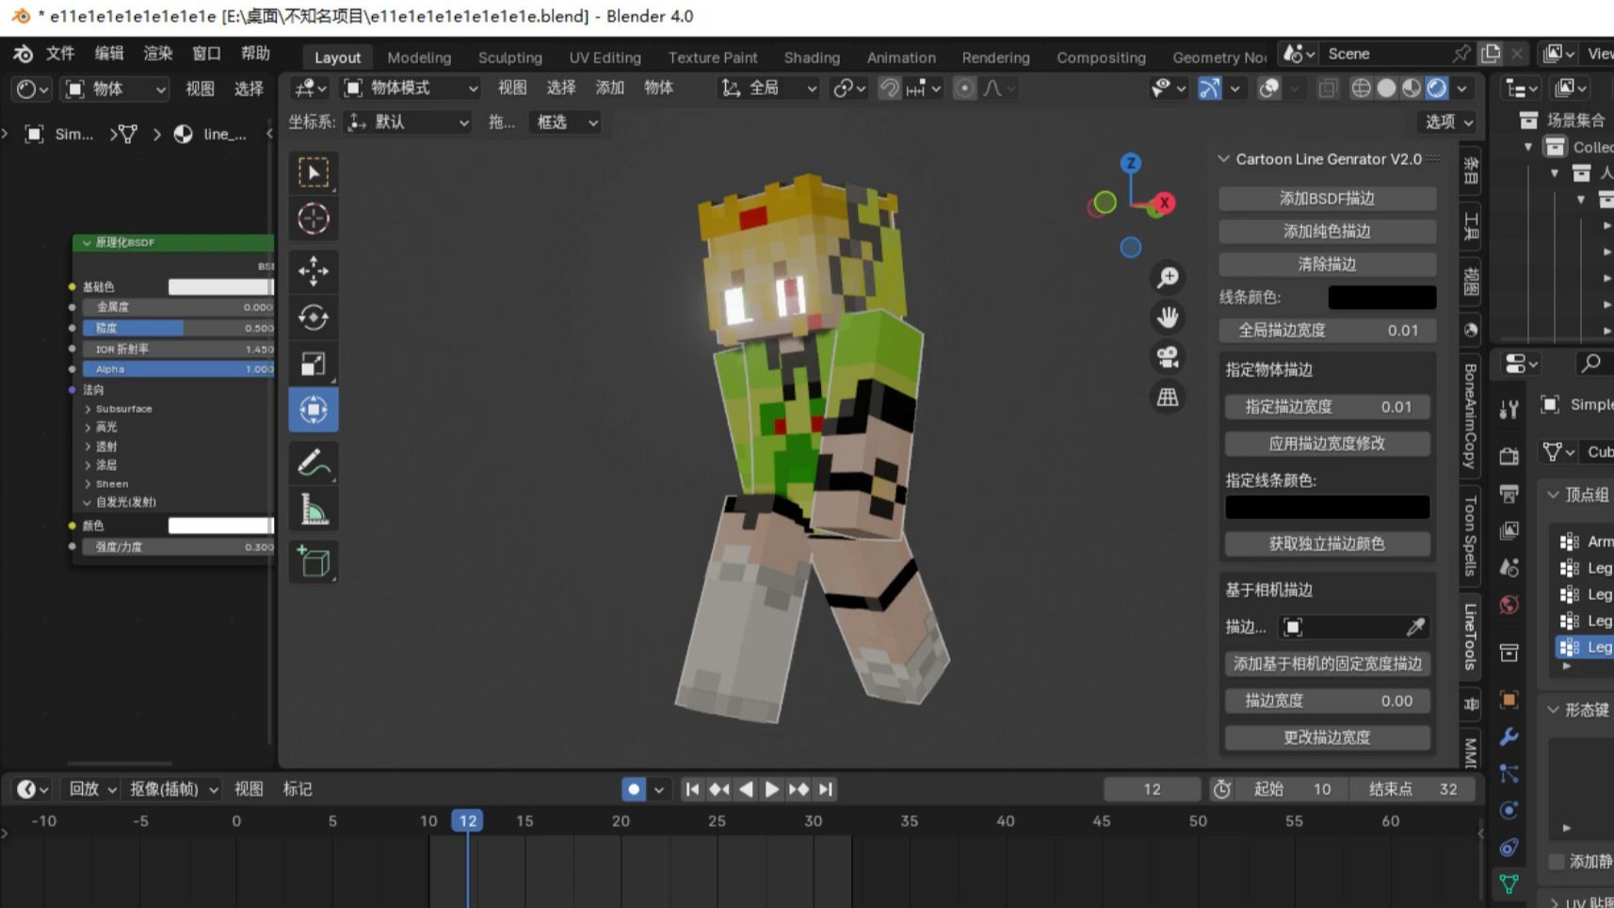Click the viewport zoom magnifier icon
This screenshot has height=908, width=1614.
click(x=1168, y=277)
